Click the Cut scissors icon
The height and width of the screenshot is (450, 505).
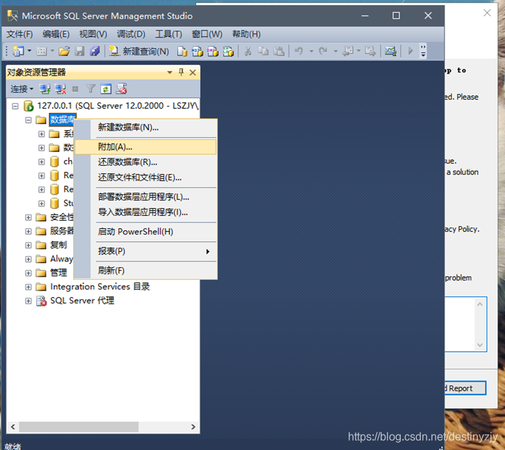[248, 51]
